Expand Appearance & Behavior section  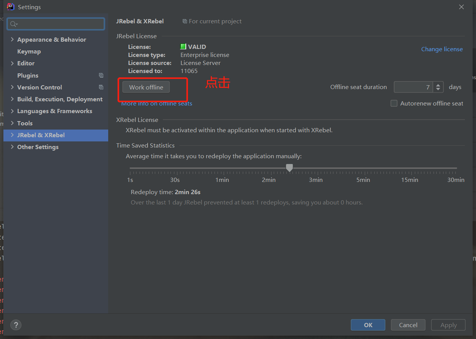[x=12, y=39]
